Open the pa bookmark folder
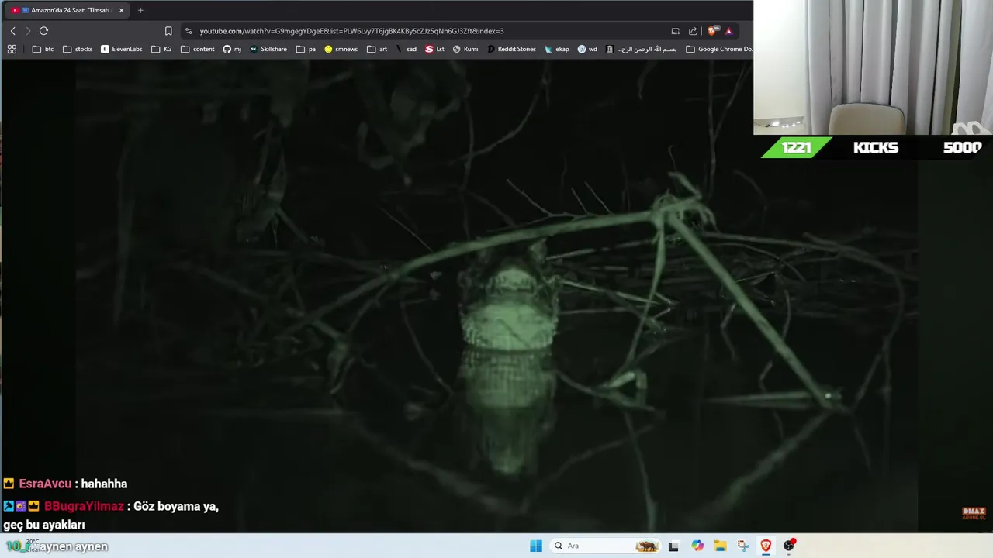 pyautogui.click(x=306, y=49)
